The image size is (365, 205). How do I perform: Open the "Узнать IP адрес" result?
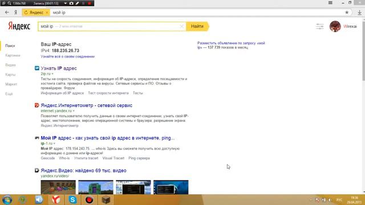coord(59,68)
